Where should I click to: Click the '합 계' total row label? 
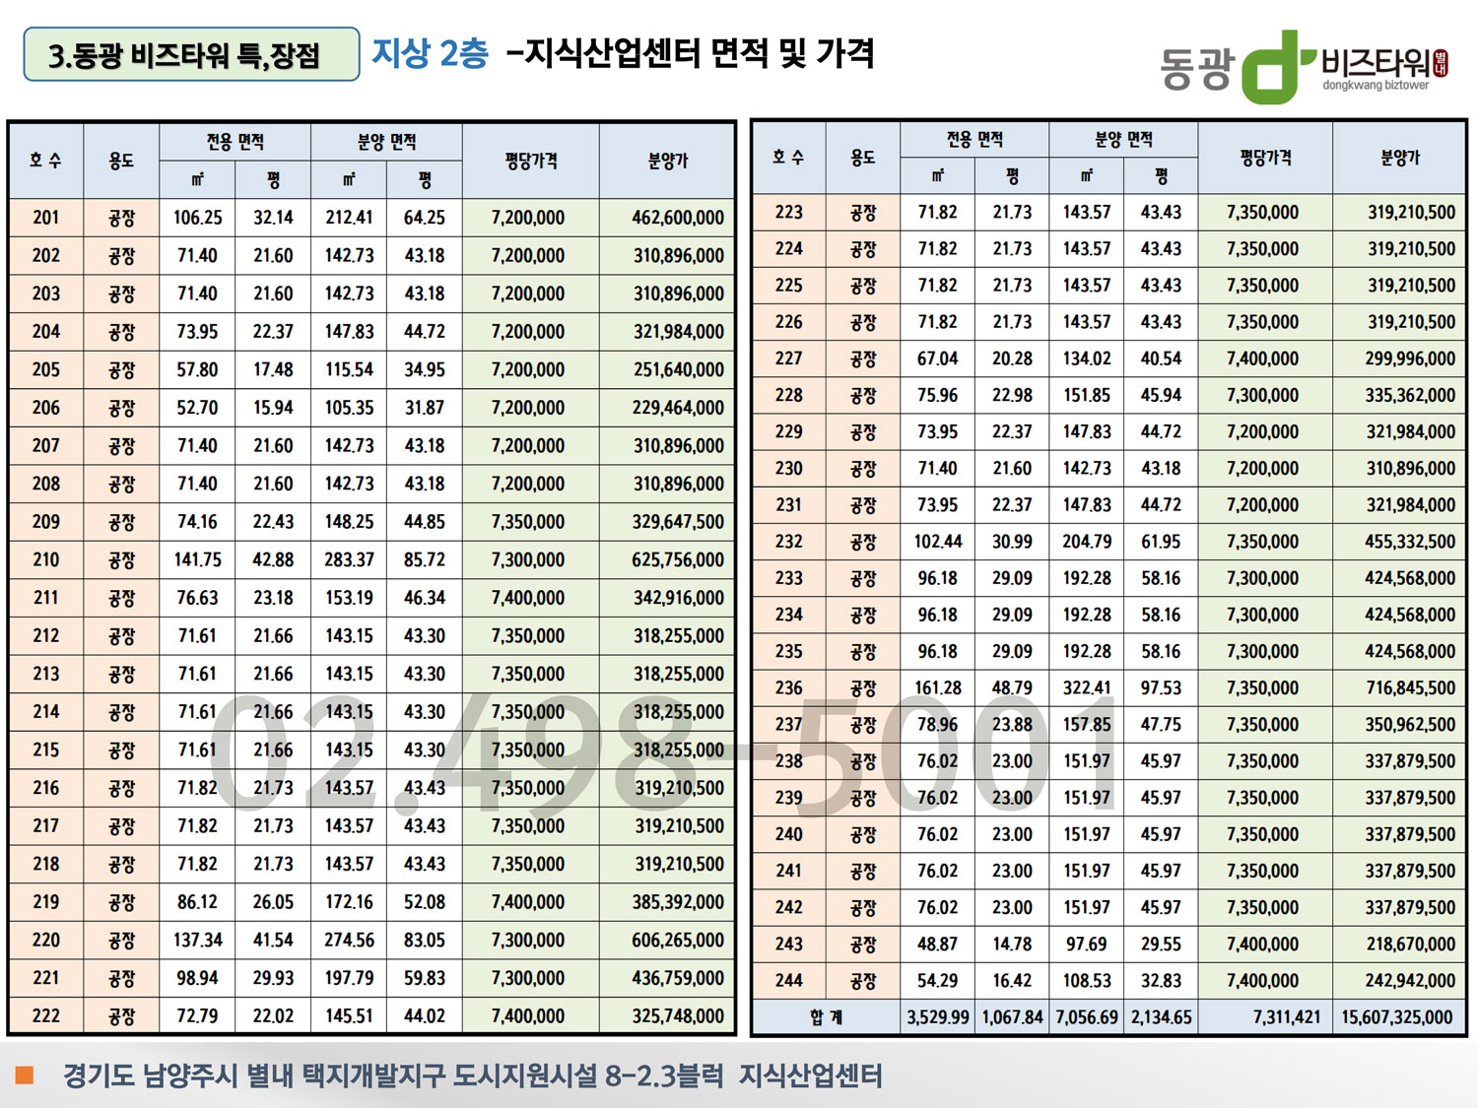pos(826,1017)
